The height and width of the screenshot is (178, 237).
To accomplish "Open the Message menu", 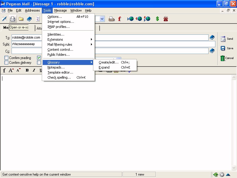I will (60, 10).
